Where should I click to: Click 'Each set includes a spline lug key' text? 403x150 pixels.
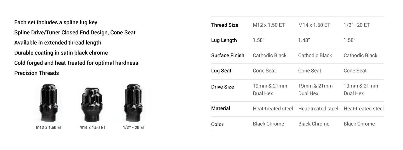[x=56, y=22]
